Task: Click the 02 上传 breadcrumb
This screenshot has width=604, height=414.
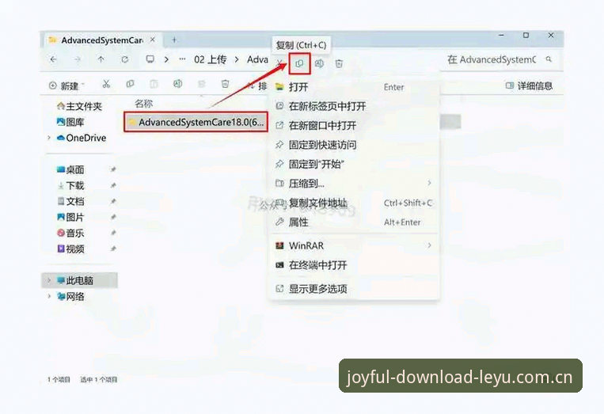Action: (x=210, y=59)
